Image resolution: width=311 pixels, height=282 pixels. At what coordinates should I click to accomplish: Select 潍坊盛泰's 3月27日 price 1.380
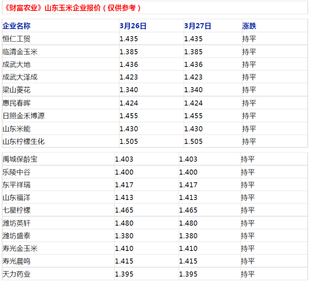click(188, 236)
